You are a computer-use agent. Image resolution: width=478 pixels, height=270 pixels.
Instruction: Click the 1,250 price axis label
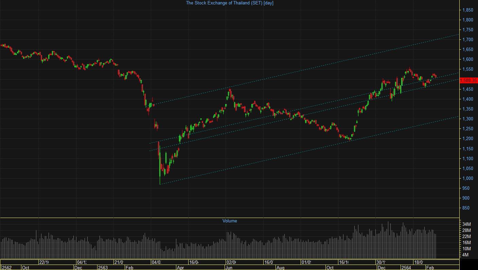tap(468, 129)
